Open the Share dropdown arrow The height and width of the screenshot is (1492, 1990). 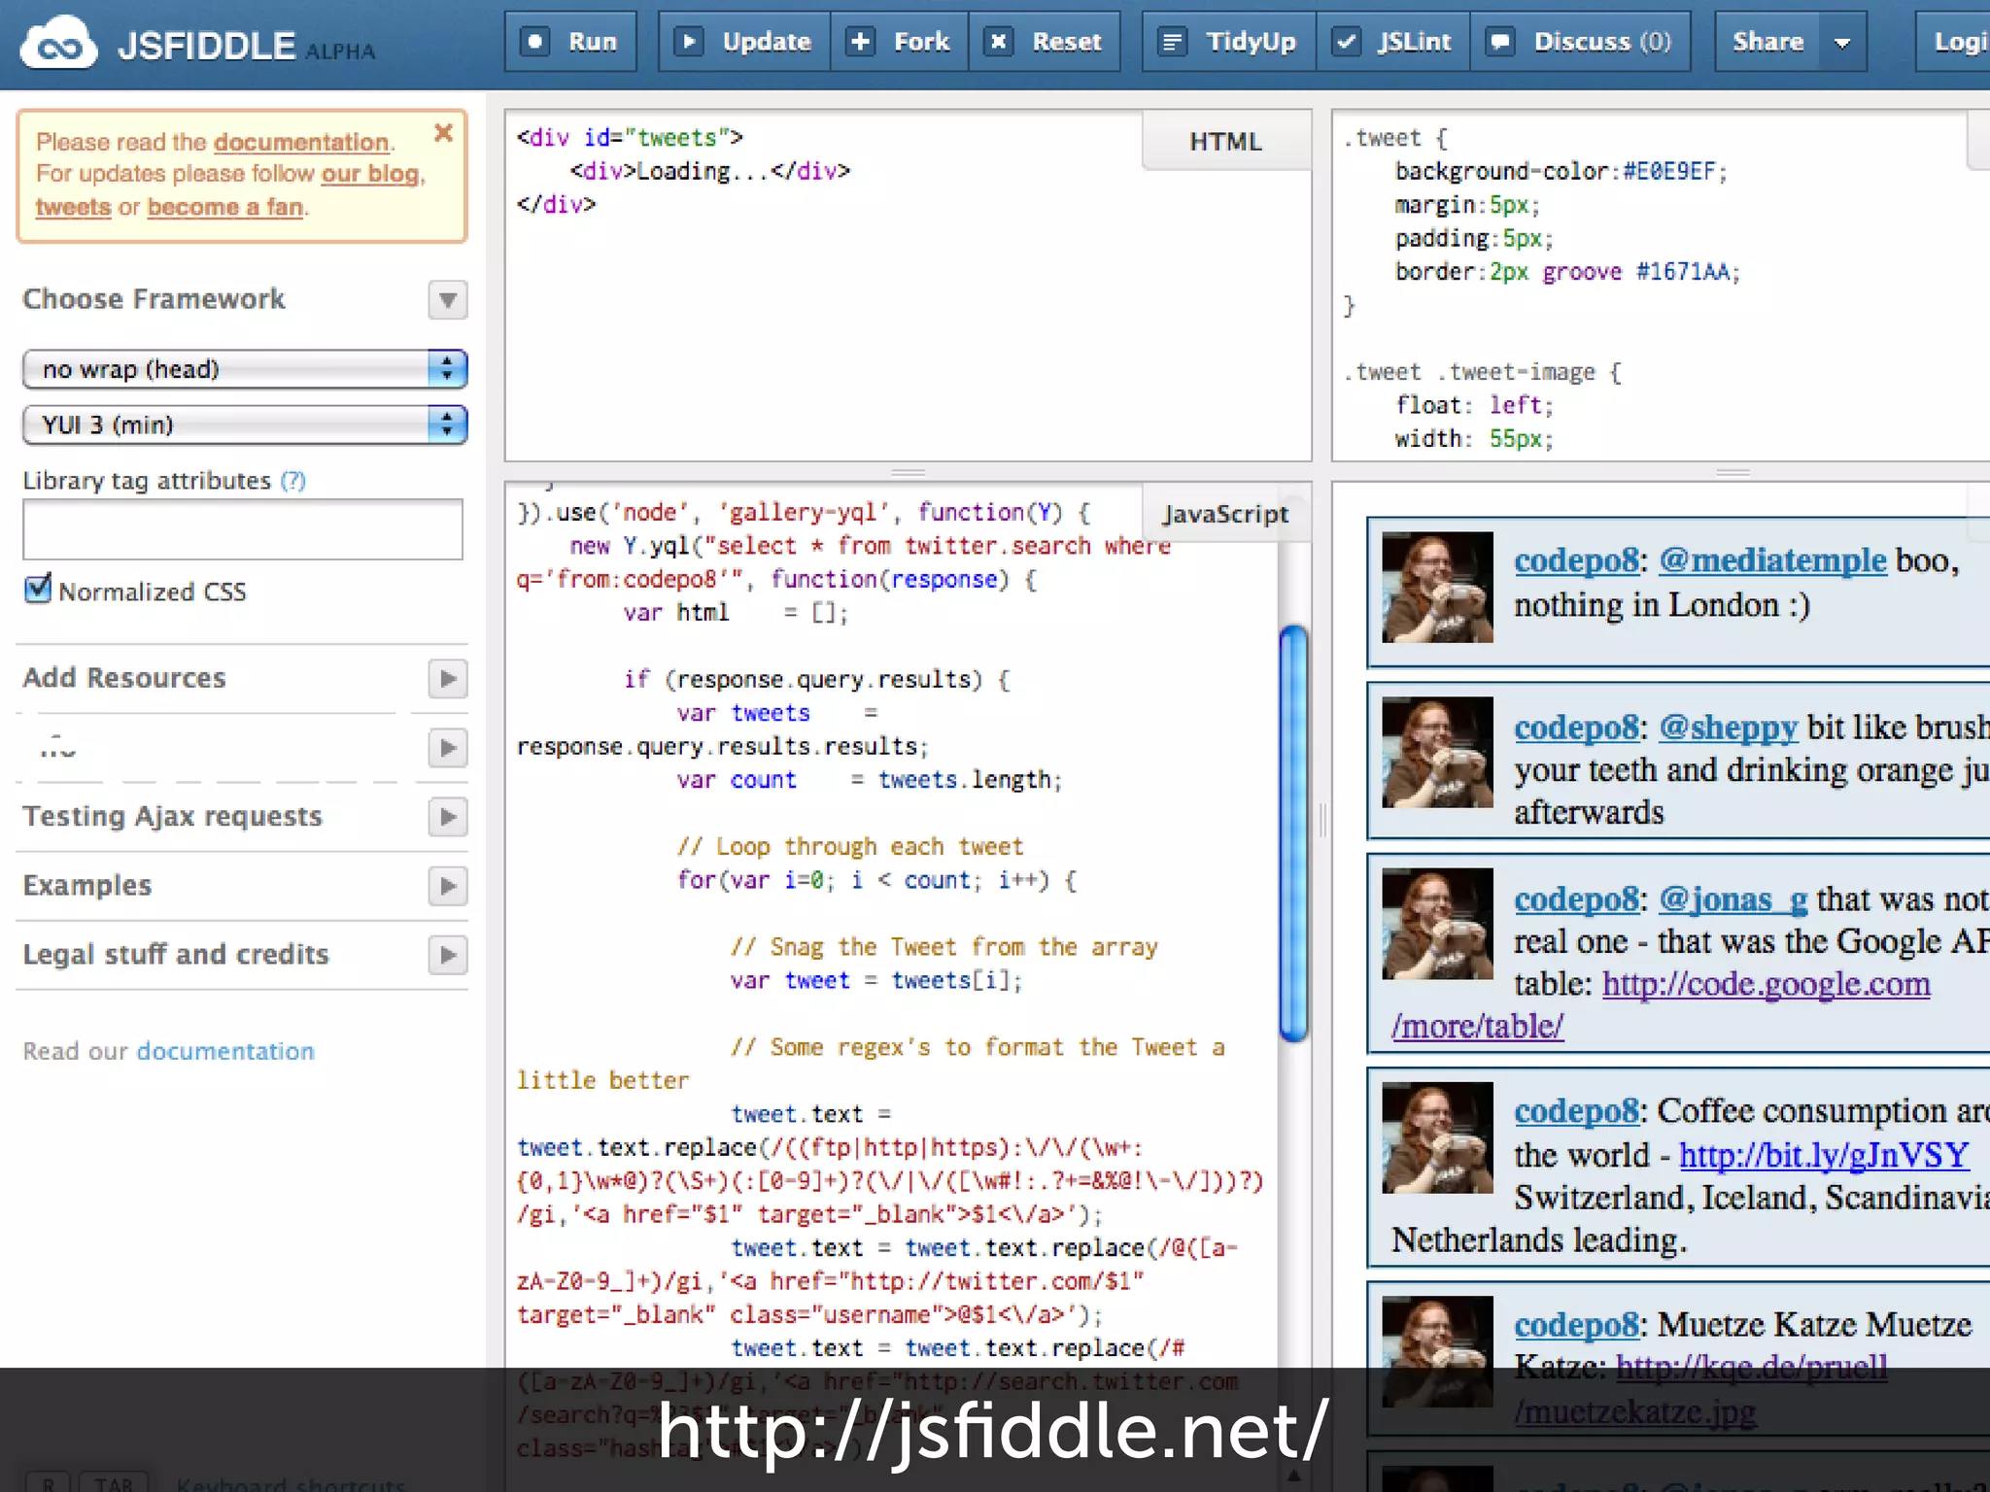tap(1842, 42)
